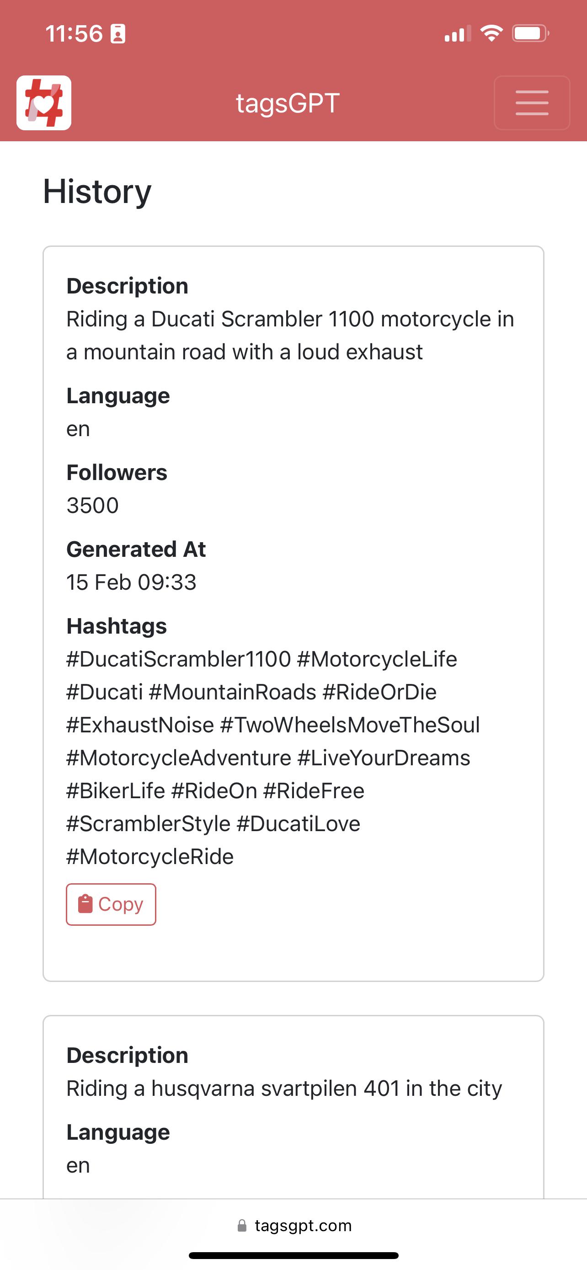Select the Followers value 3500
Viewport: 587px width, 1270px height.
tap(93, 504)
